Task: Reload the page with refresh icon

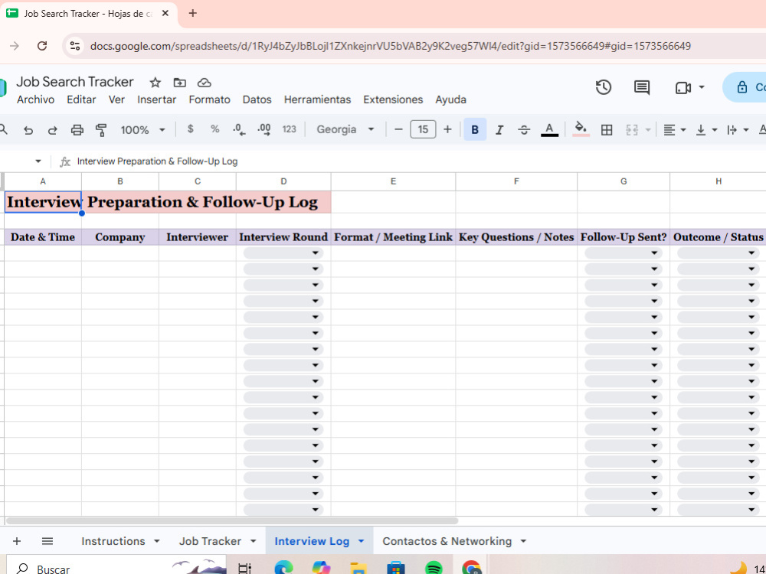Action: click(x=42, y=46)
